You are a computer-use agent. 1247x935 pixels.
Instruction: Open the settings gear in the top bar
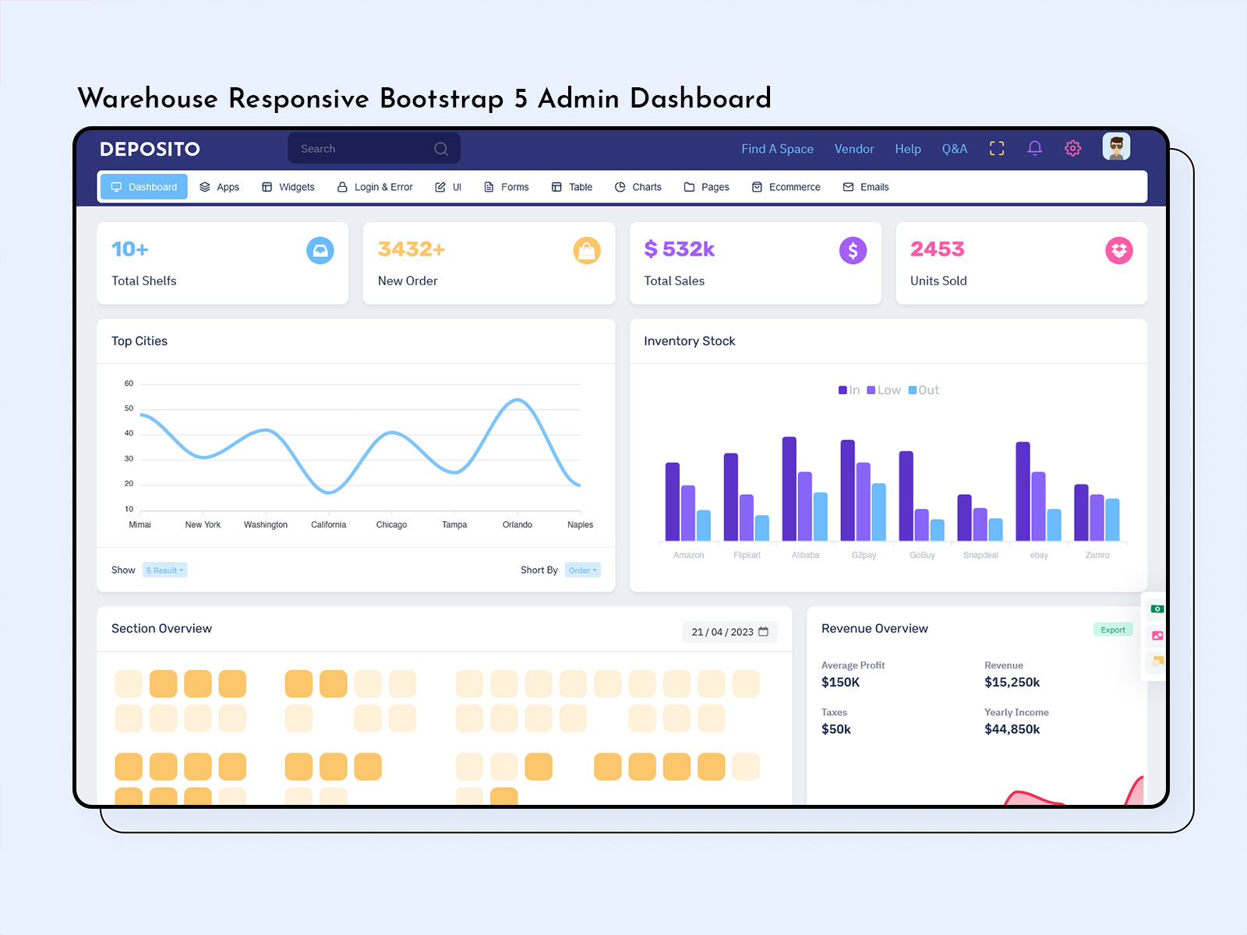tap(1072, 148)
